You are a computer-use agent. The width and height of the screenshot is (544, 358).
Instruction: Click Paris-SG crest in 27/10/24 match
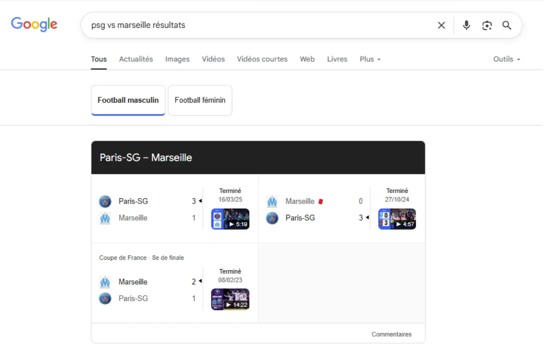point(272,218)
